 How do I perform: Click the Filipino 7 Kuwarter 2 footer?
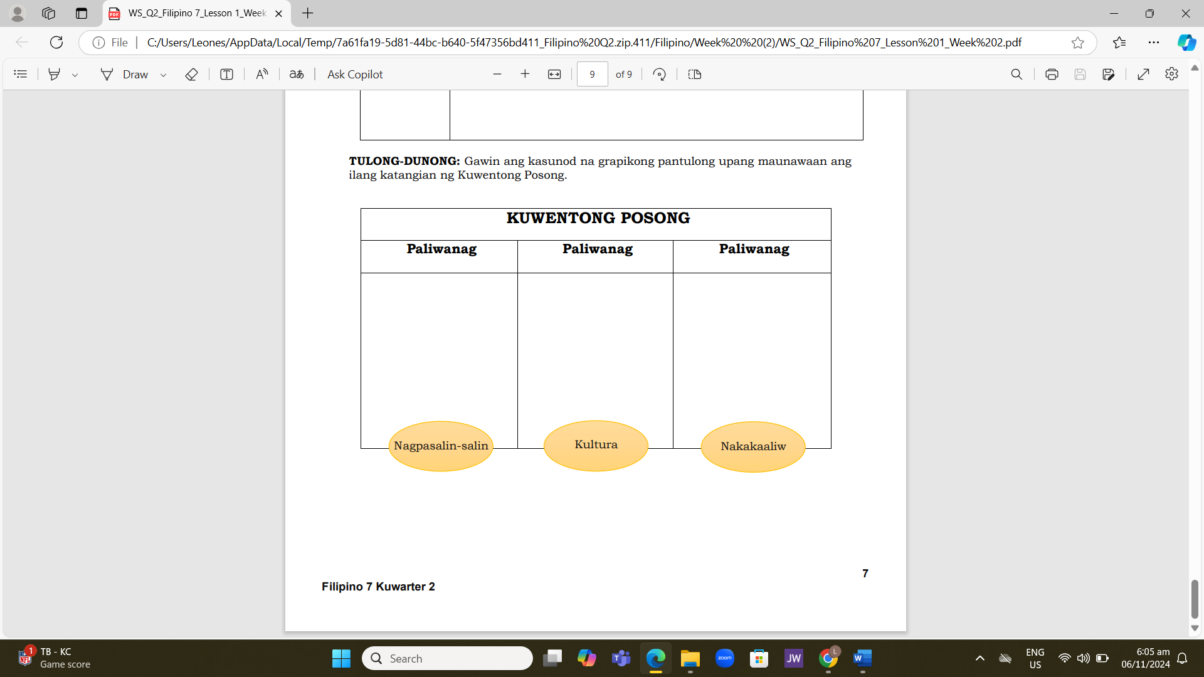point(378,587)
